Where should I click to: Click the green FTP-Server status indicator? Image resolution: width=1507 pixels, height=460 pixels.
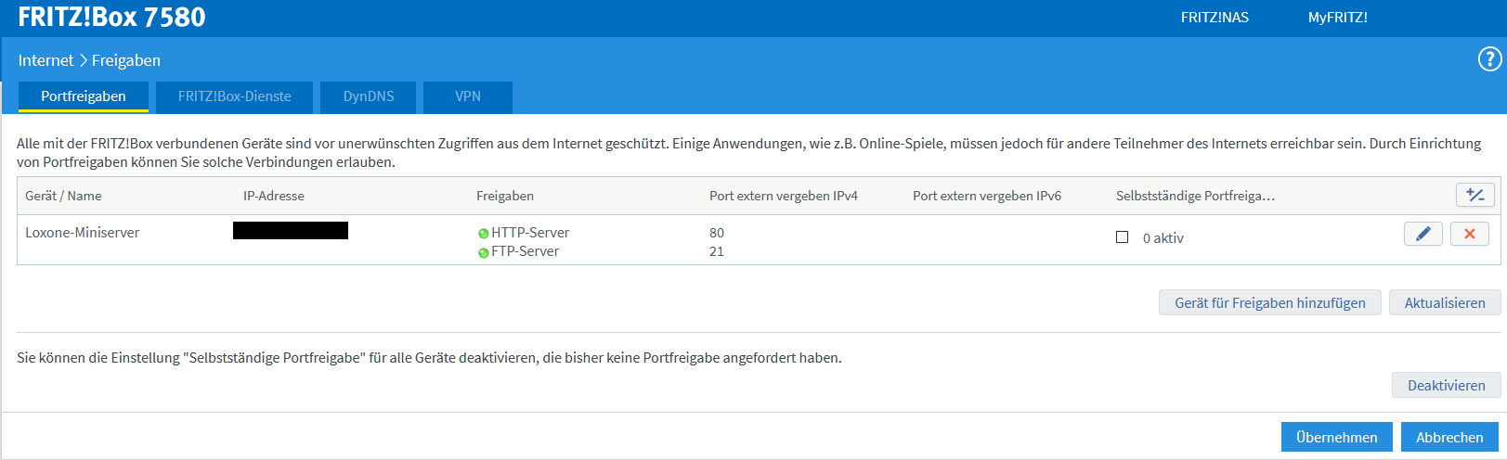pos(483,252)
